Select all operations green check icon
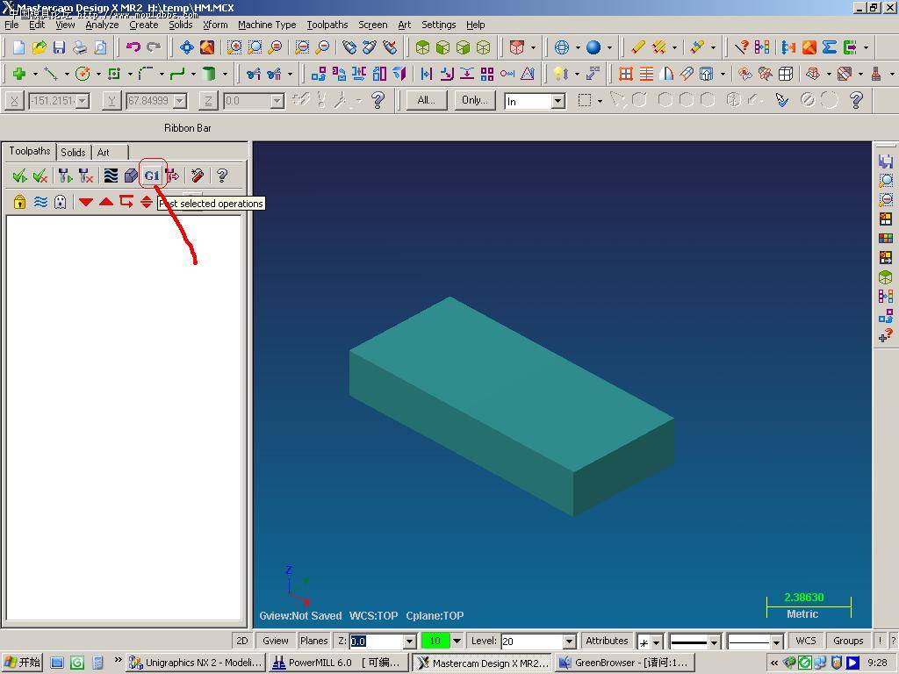899x674 pixels. point(19,176)
